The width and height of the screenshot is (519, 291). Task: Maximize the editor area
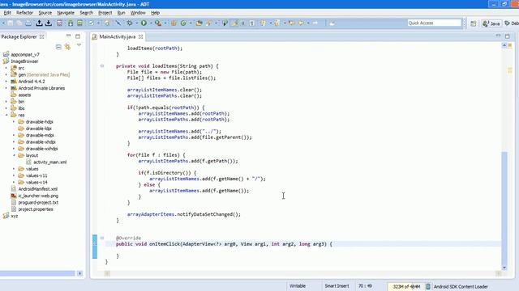508,36
